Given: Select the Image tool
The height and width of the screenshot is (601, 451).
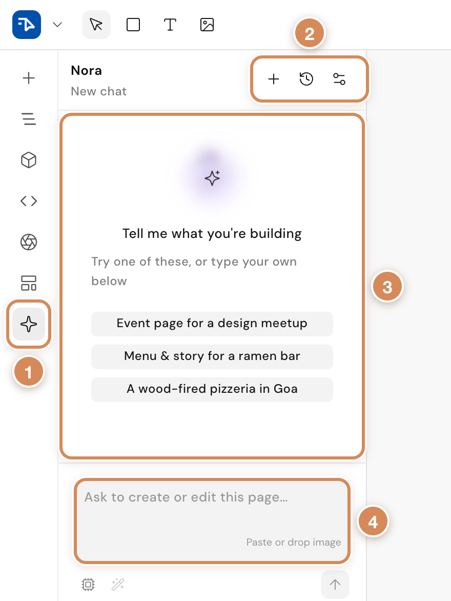Looking at the screenshot, I should click(207, 25).
